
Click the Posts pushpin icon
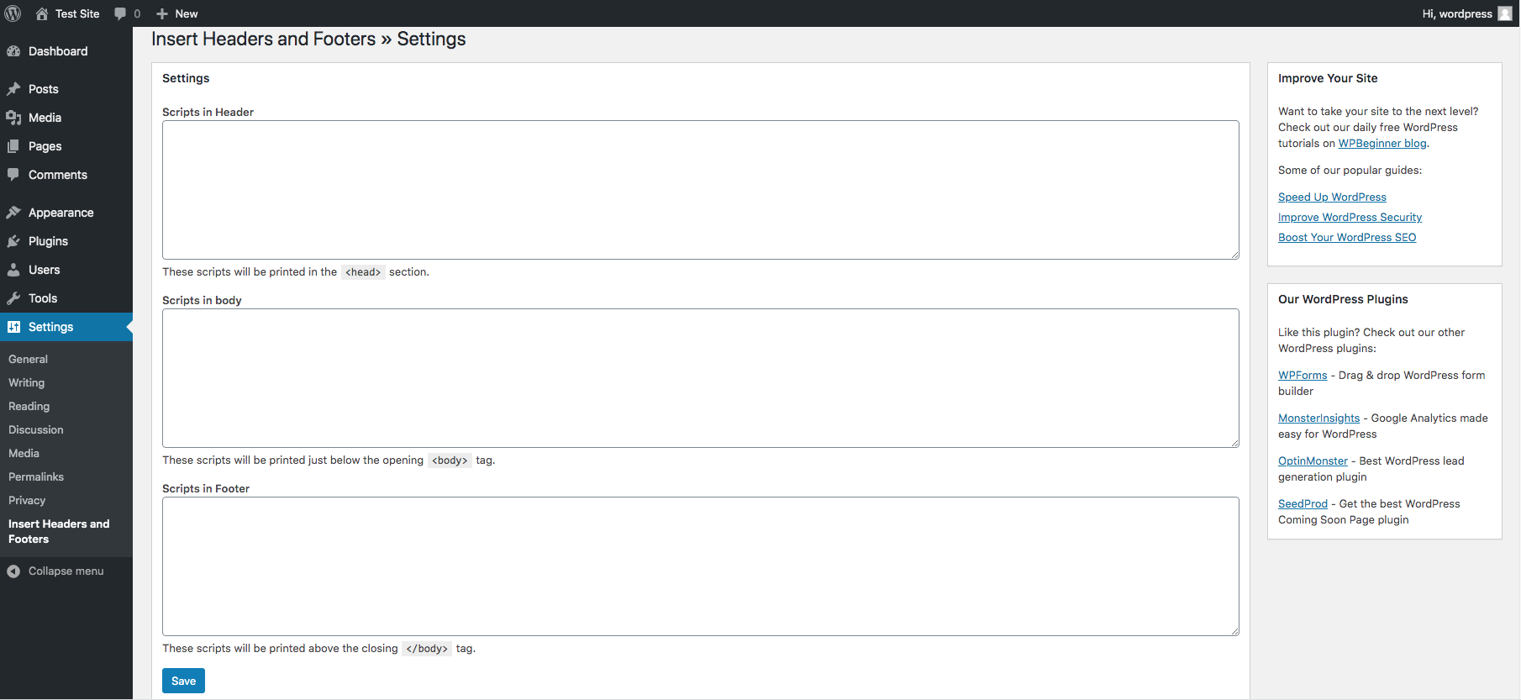[x=13, y=89]
